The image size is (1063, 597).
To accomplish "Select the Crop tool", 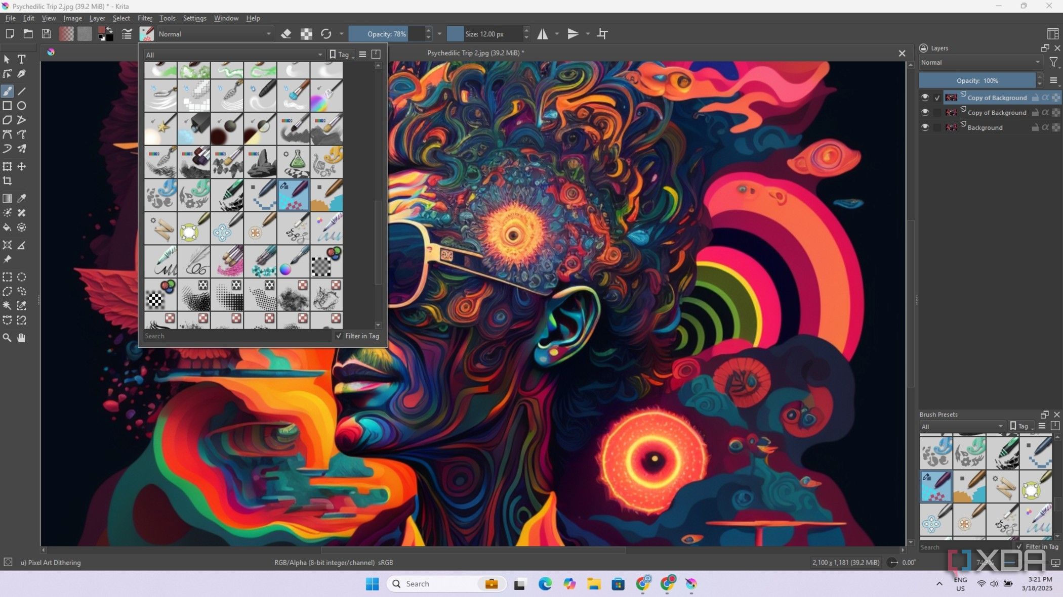I will pos(7,181).
